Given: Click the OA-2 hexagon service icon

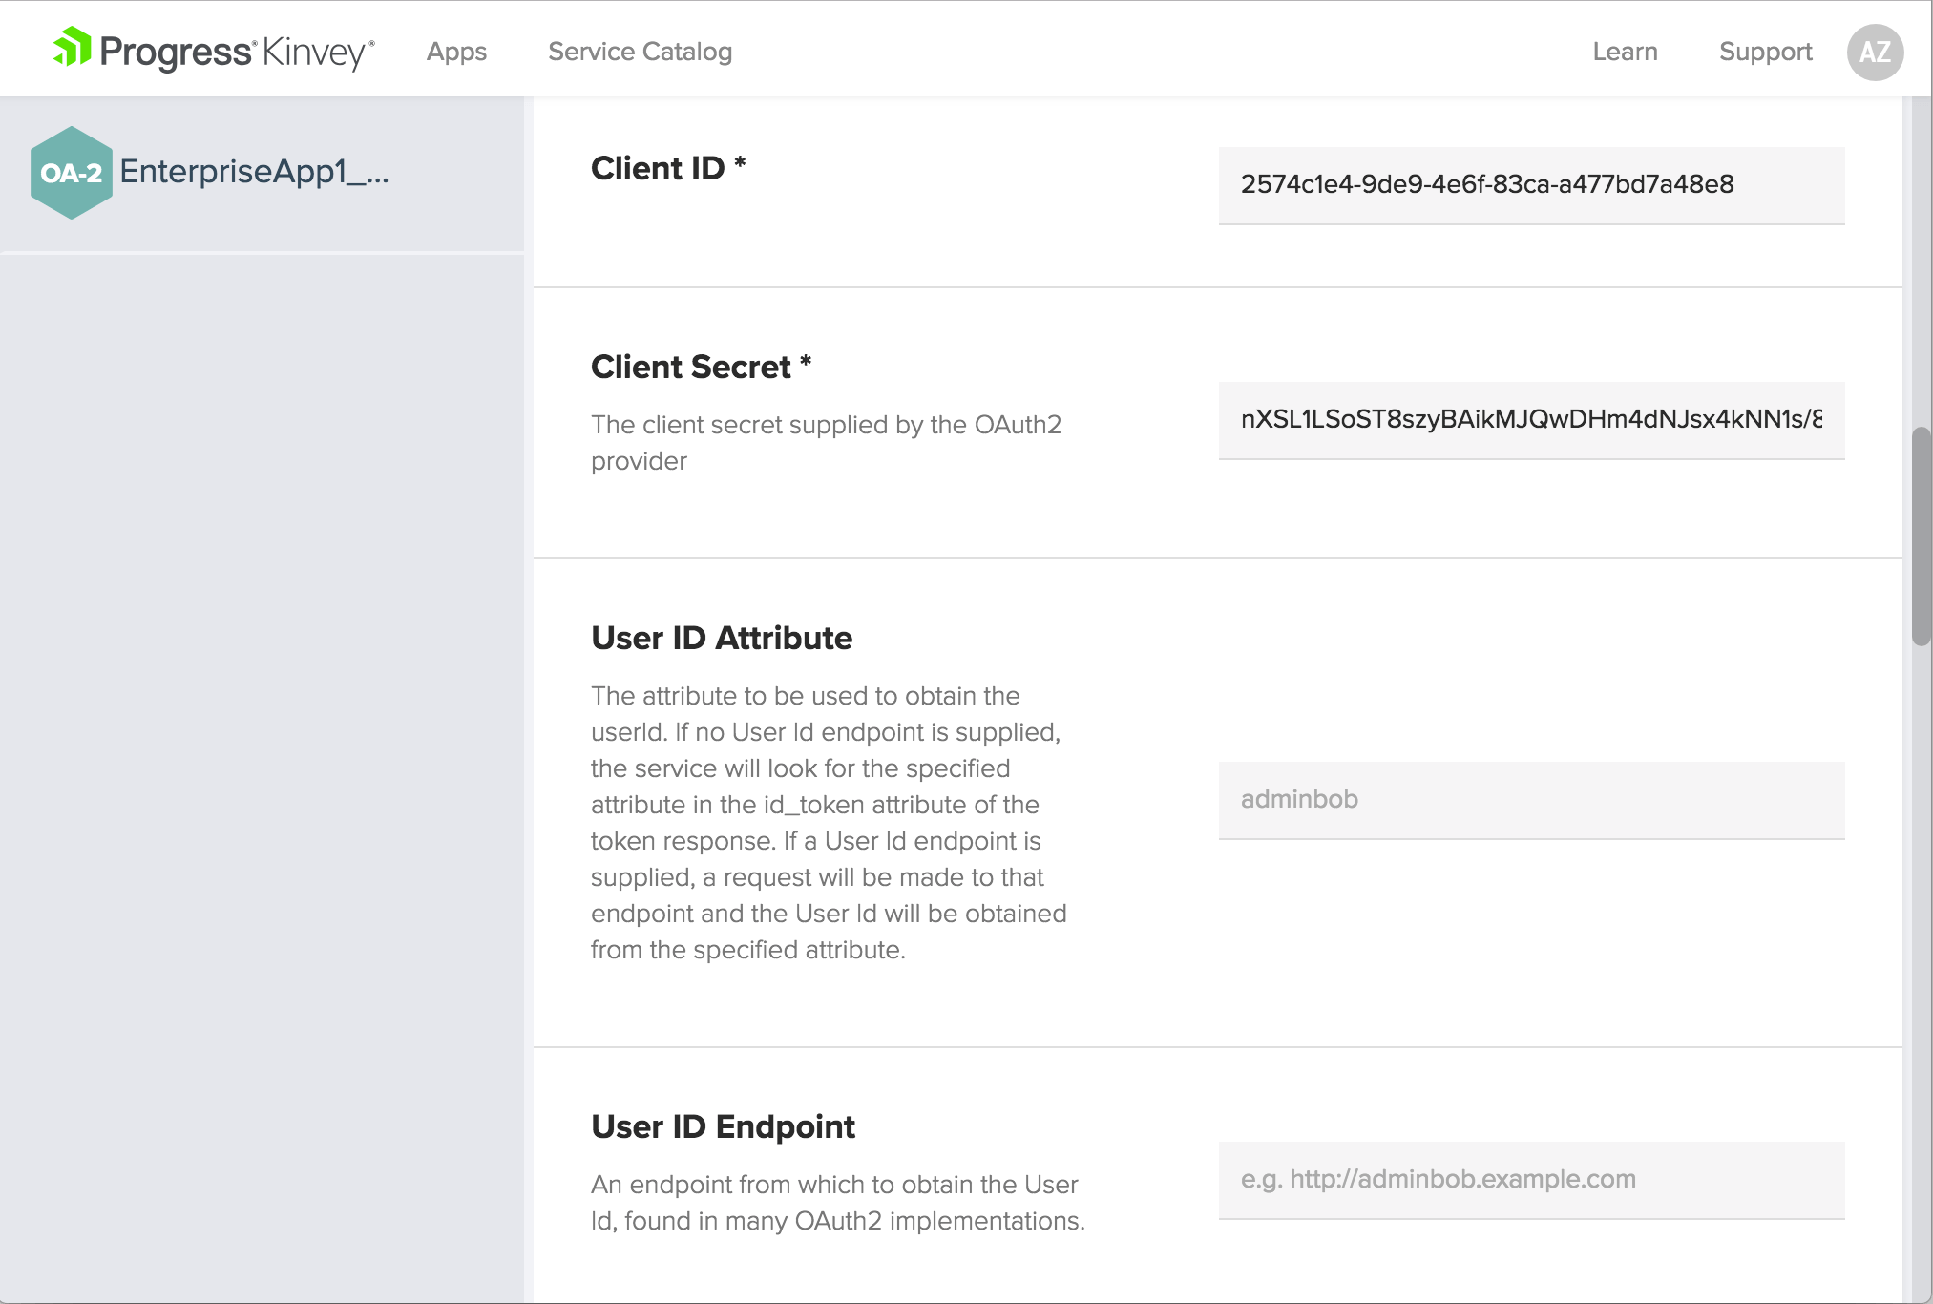Looking at the screenshot, I should click(x=71, y=173).
